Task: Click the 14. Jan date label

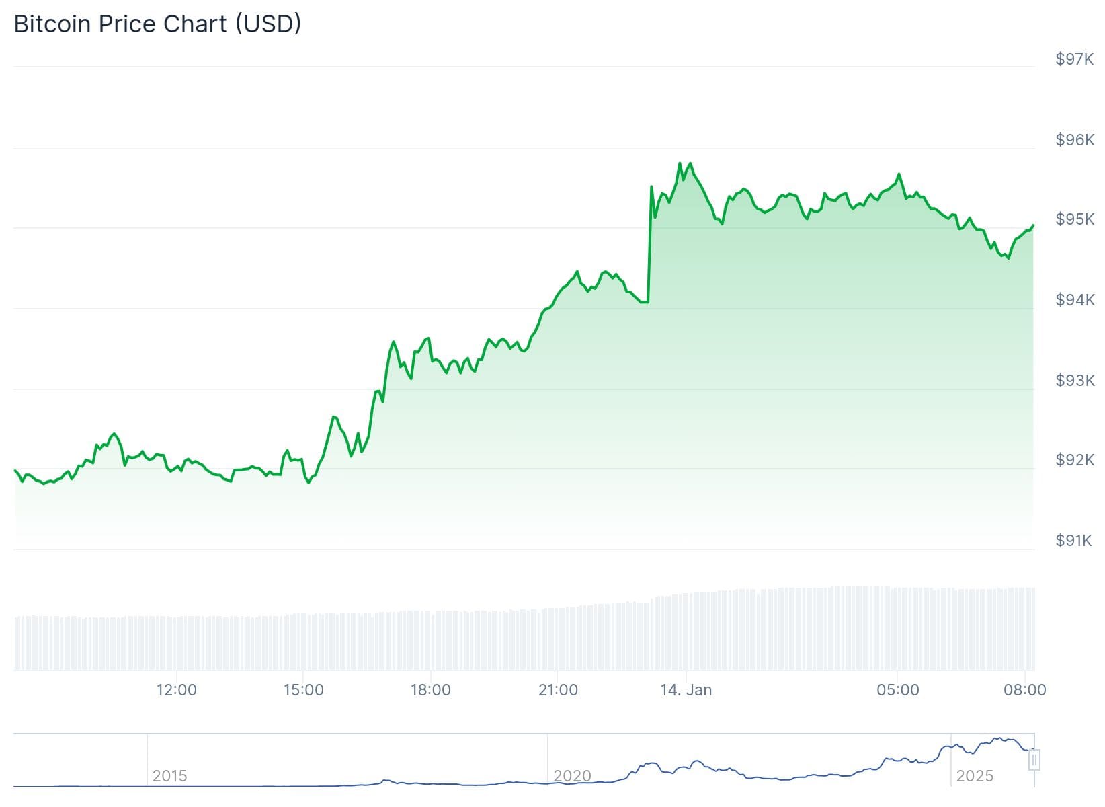Action: [x=686, y=690]
